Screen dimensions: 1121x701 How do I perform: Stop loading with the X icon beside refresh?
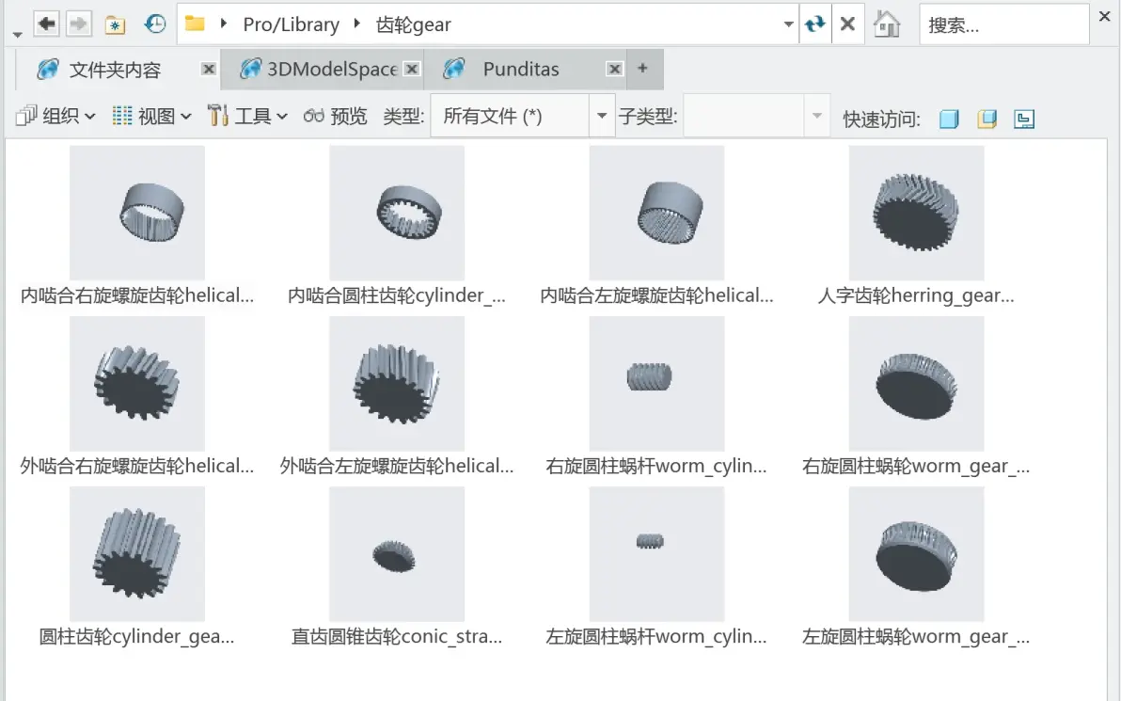tap(848, 24)
